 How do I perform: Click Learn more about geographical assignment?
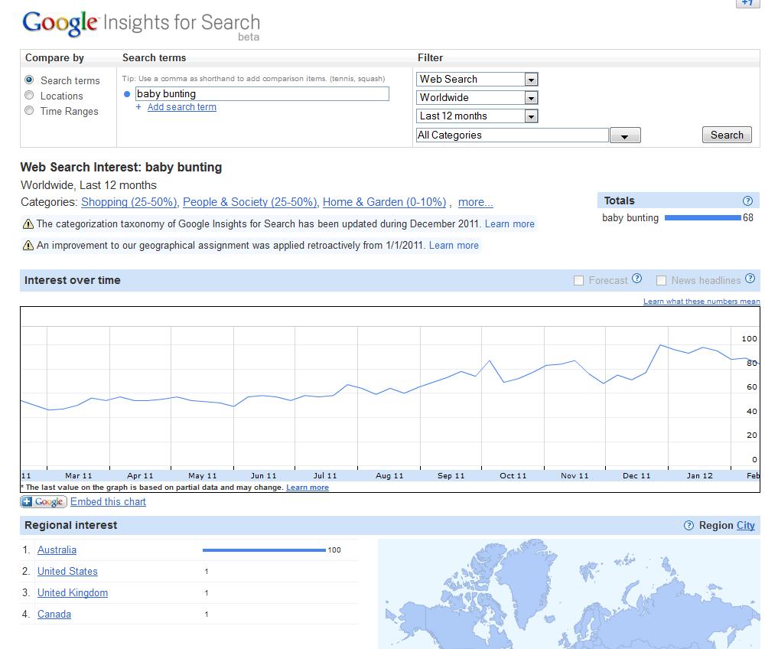(x=454, y=246)
